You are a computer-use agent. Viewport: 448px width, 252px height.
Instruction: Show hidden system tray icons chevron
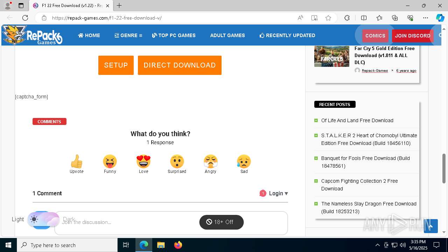point(377,245)
